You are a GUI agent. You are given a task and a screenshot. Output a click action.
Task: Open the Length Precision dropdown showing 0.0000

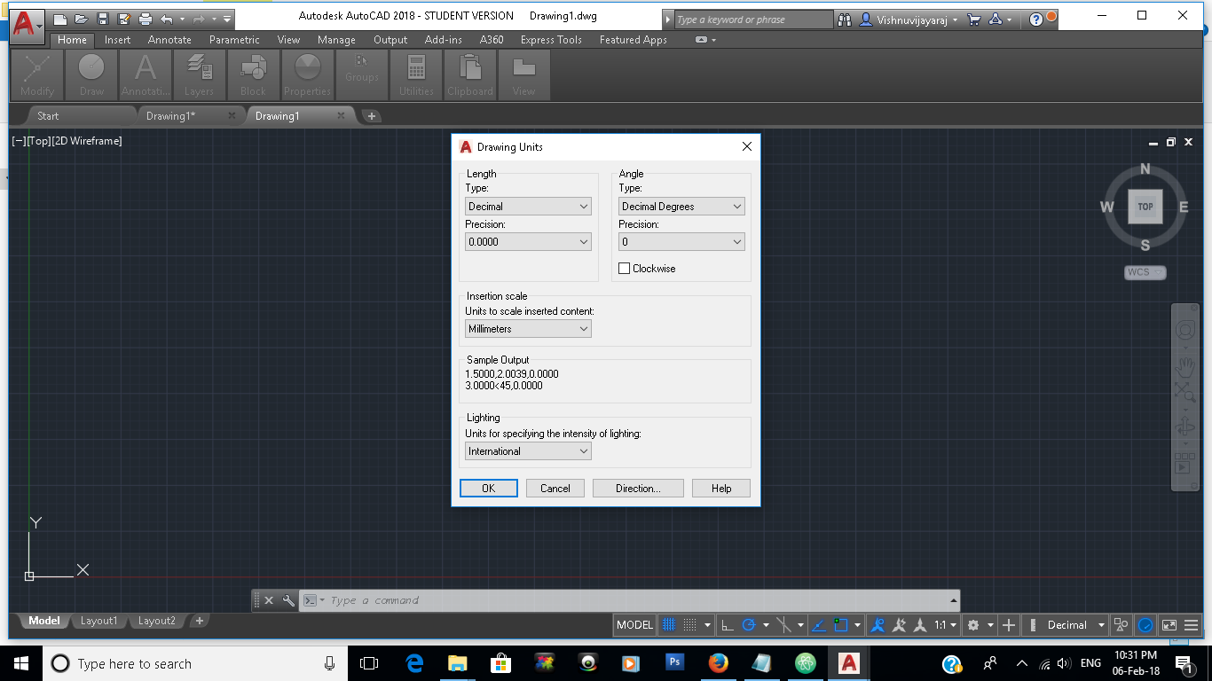click(528, 242)
